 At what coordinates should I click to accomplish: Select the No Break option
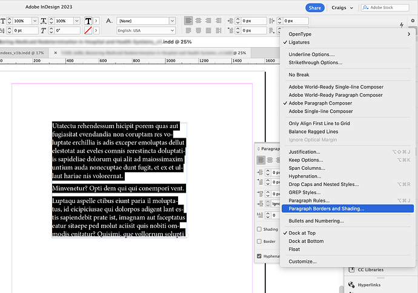348,75
